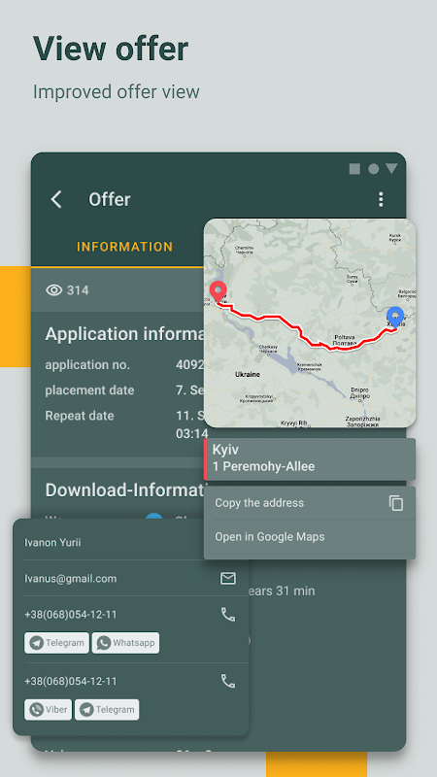Switch to the INFORMATION tab

[125, 247]
